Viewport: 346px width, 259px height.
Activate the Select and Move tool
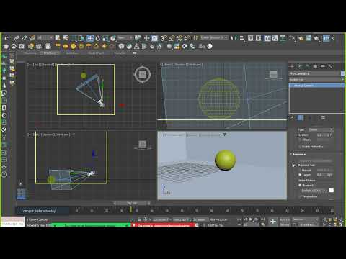click(90, 38)
